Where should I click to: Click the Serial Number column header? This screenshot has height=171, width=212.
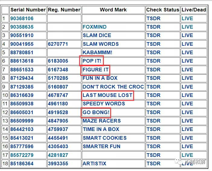(28, 10)
